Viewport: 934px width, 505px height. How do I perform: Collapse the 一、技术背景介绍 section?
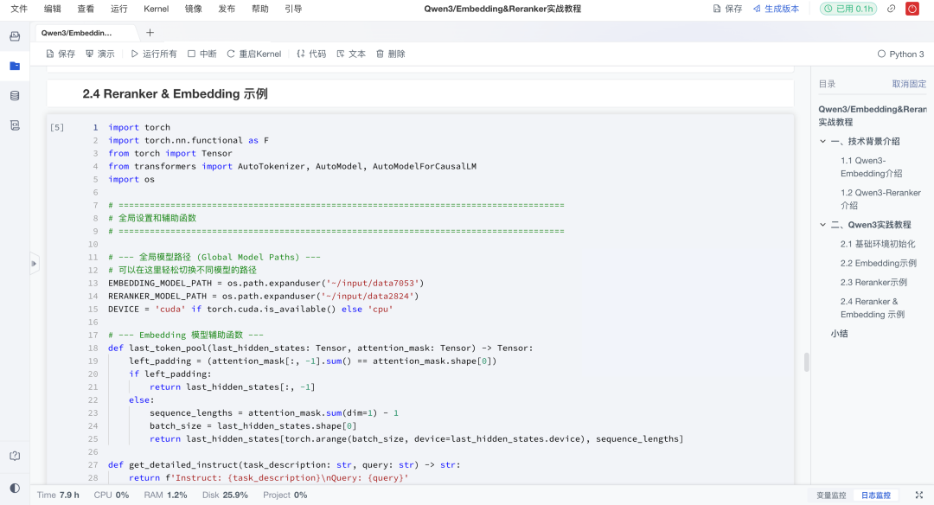click(822, 141)
